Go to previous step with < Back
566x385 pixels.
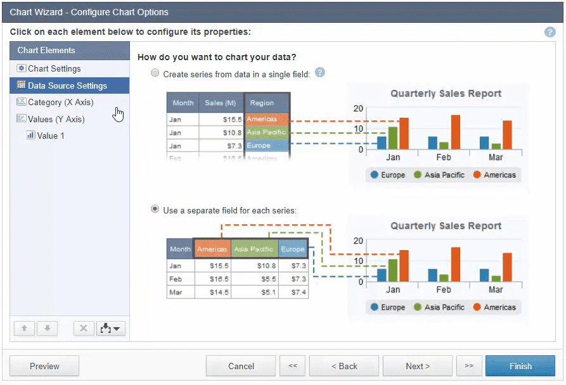[344, 366]
